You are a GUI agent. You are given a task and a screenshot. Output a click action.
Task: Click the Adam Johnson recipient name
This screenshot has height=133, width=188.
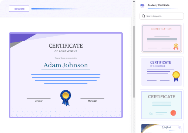coord(66,65)
